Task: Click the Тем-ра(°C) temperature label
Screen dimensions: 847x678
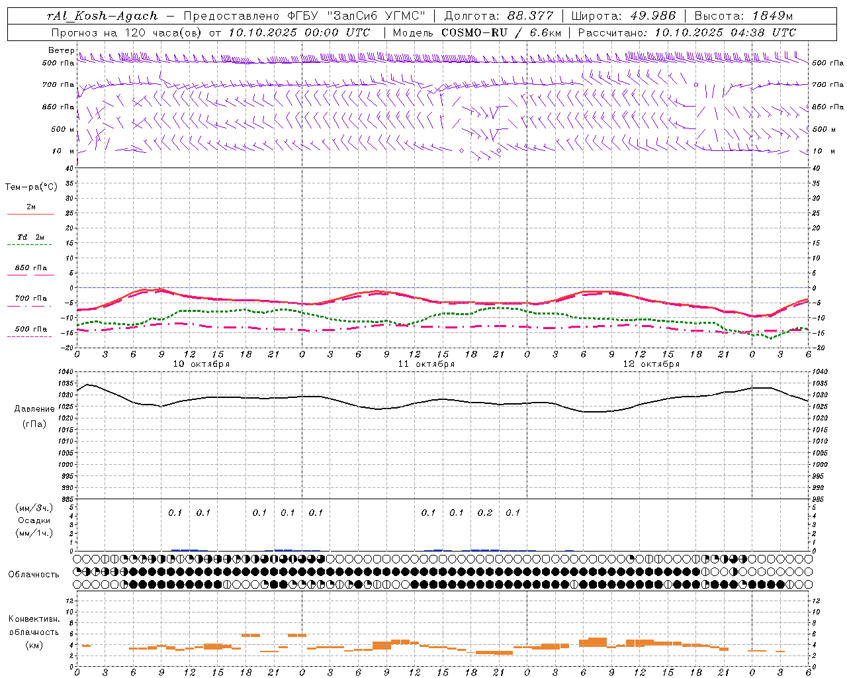Action: point(31,187)
